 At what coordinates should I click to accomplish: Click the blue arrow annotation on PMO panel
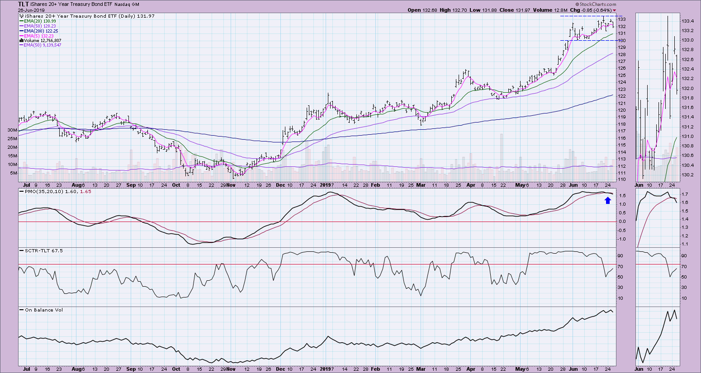coord(608,200)
